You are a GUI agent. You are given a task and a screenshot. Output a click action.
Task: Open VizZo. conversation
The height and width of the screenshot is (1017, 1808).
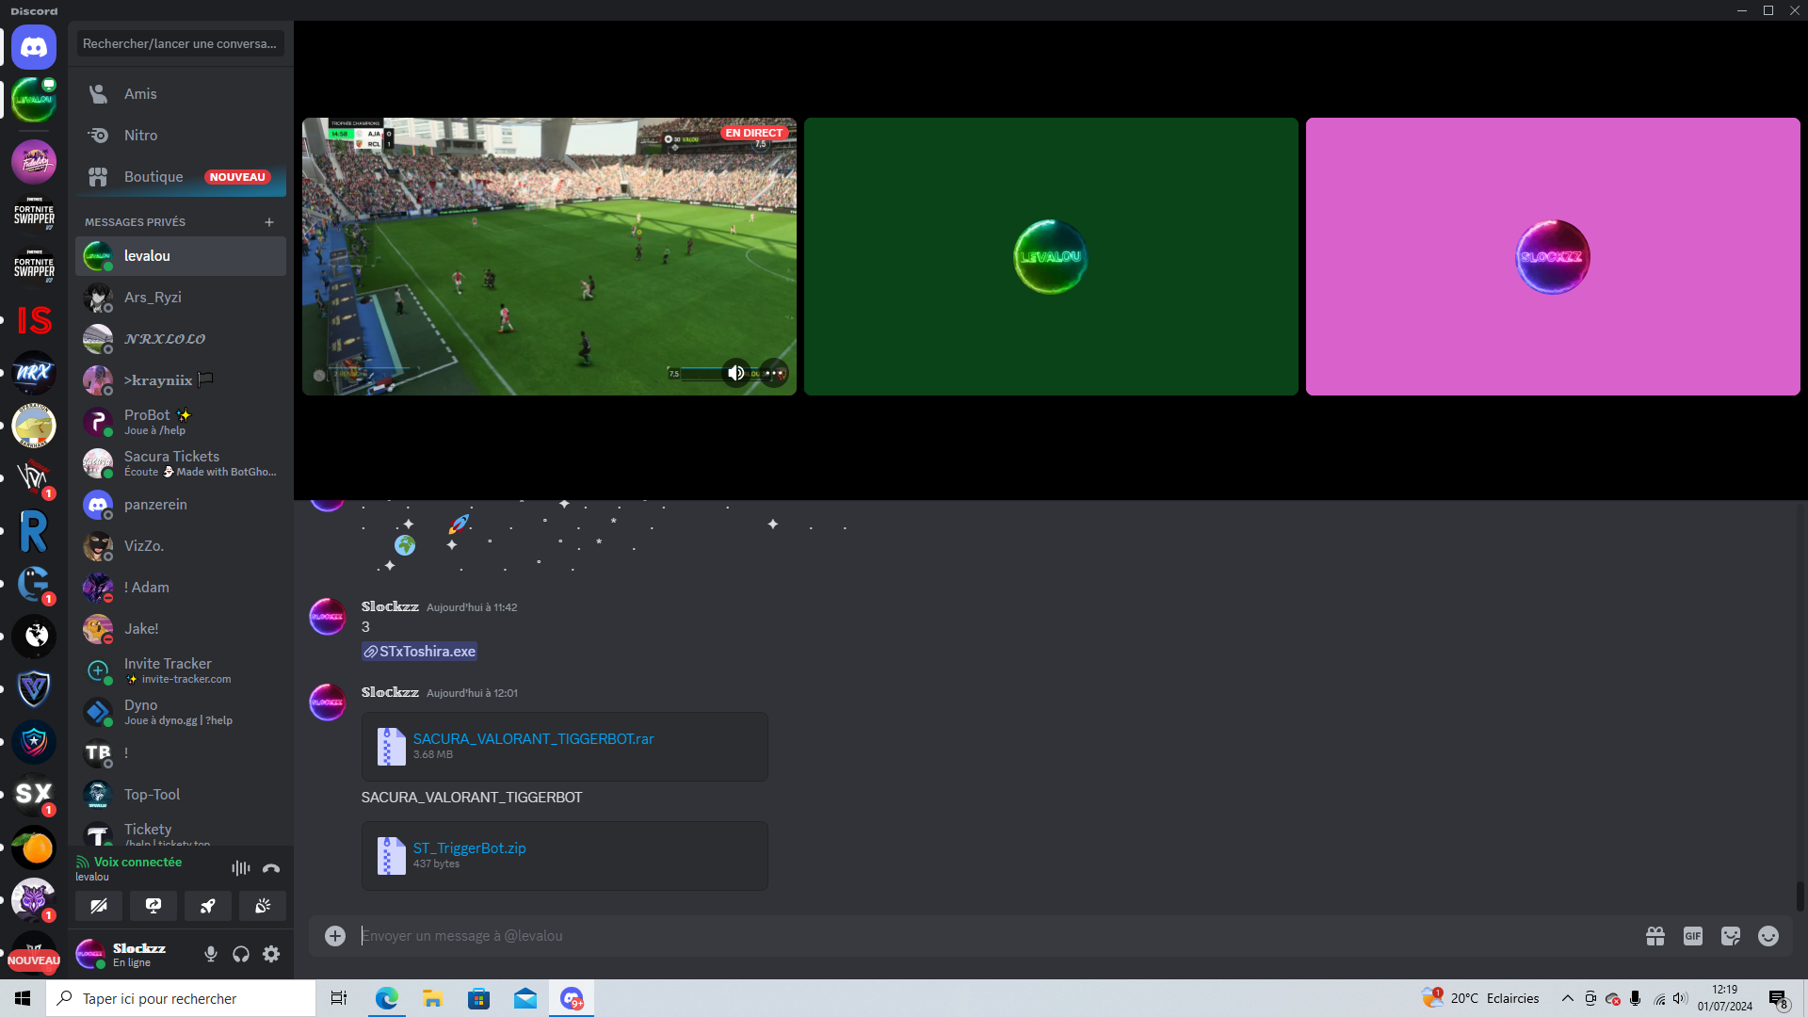tap(181, 546)
